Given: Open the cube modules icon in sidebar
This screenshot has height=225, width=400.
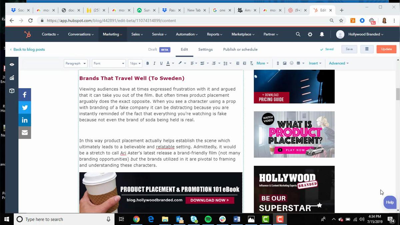Looking at the screenshot, I should 12,91.
